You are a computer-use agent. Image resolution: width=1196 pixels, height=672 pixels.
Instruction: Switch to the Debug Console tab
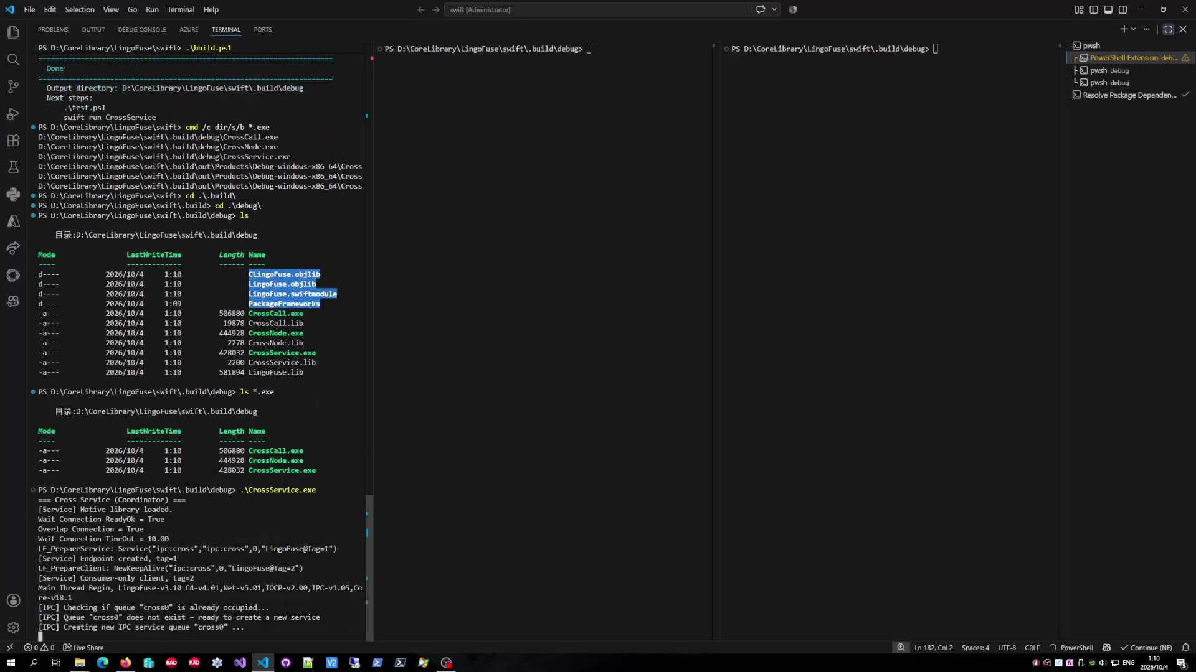pos(142,29)
